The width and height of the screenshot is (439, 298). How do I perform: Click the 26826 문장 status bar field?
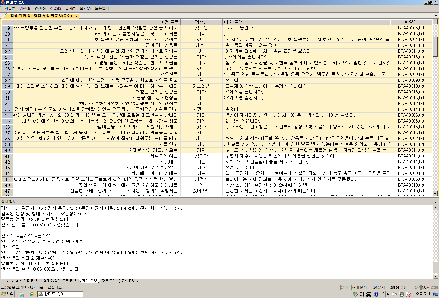click(x=401, y=288)
